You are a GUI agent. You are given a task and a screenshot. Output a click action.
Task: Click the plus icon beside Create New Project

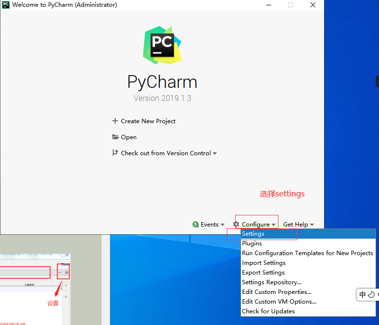tap(115, 121)
